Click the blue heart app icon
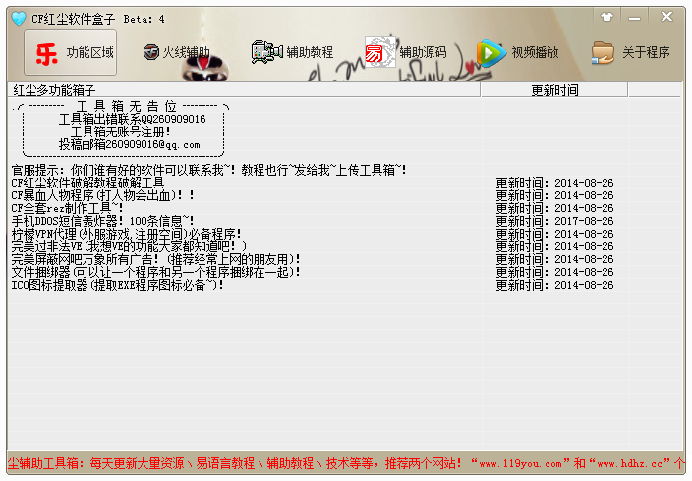The height and width of the screenshot is (481, 692). (x=19, y=19)
